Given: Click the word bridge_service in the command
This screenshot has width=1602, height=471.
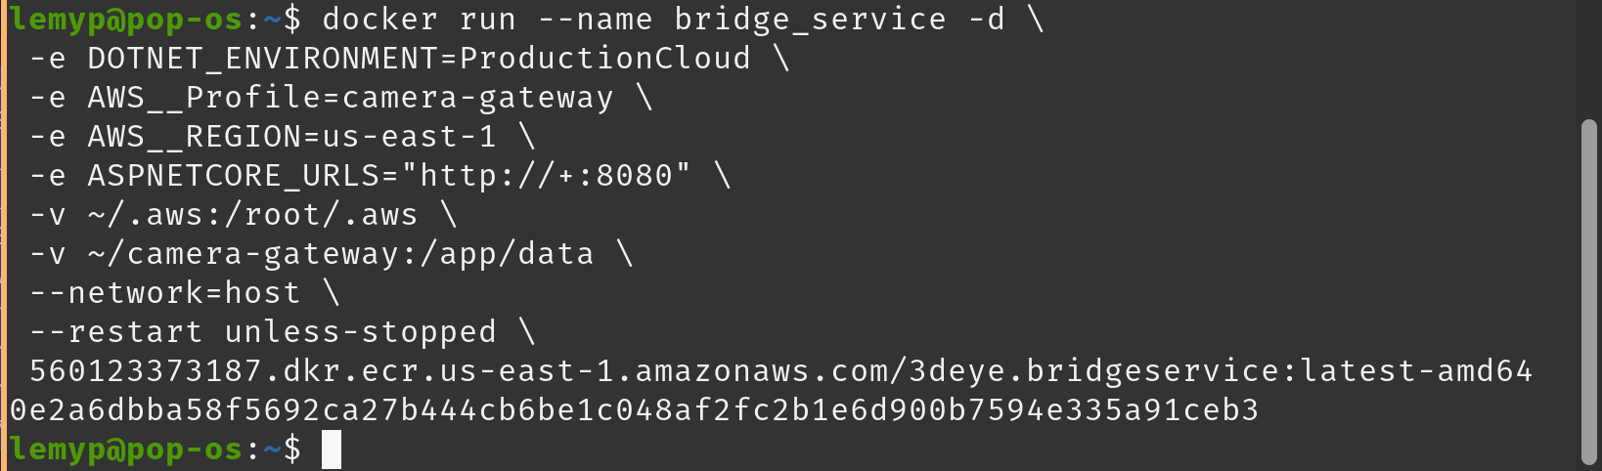Looking at the screenshot, I should (811, 20).
